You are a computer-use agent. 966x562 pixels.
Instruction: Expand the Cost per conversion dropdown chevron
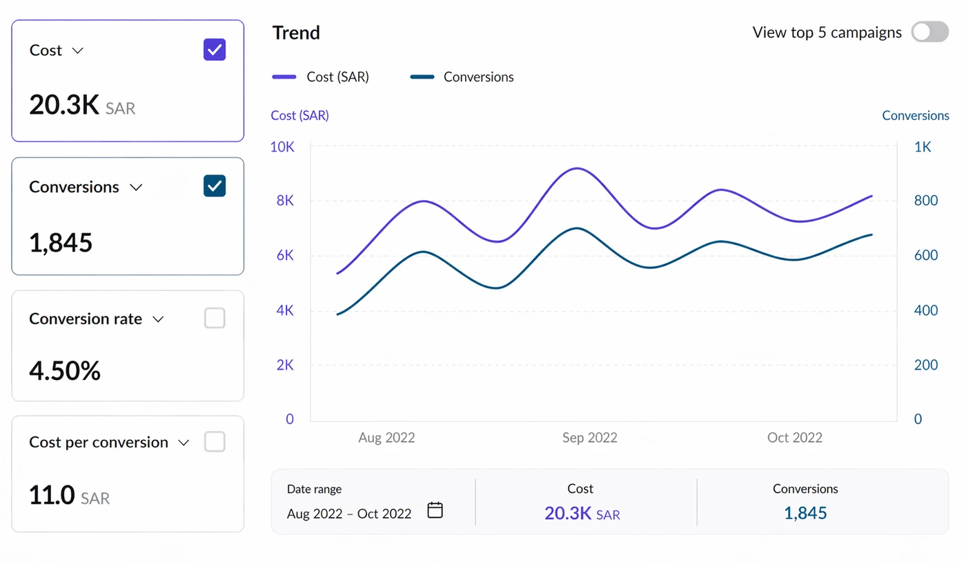point(184,443)
